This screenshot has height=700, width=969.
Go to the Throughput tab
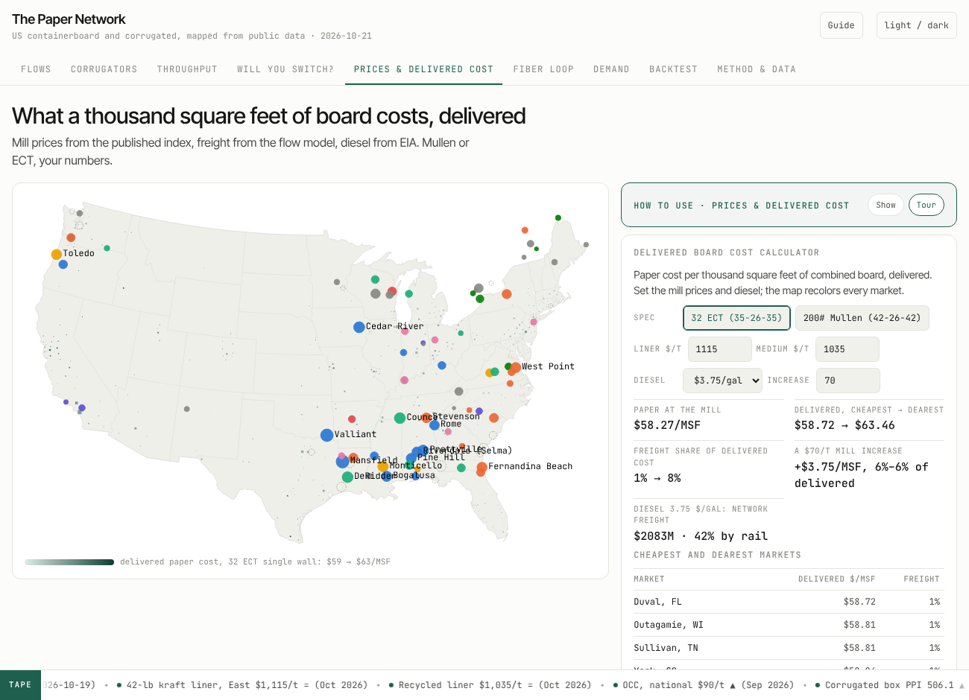click(x=187, y=69)
